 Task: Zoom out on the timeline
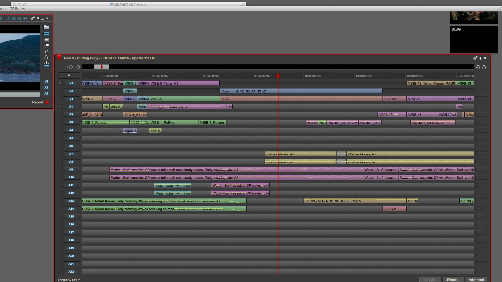[x=77, y=67]
